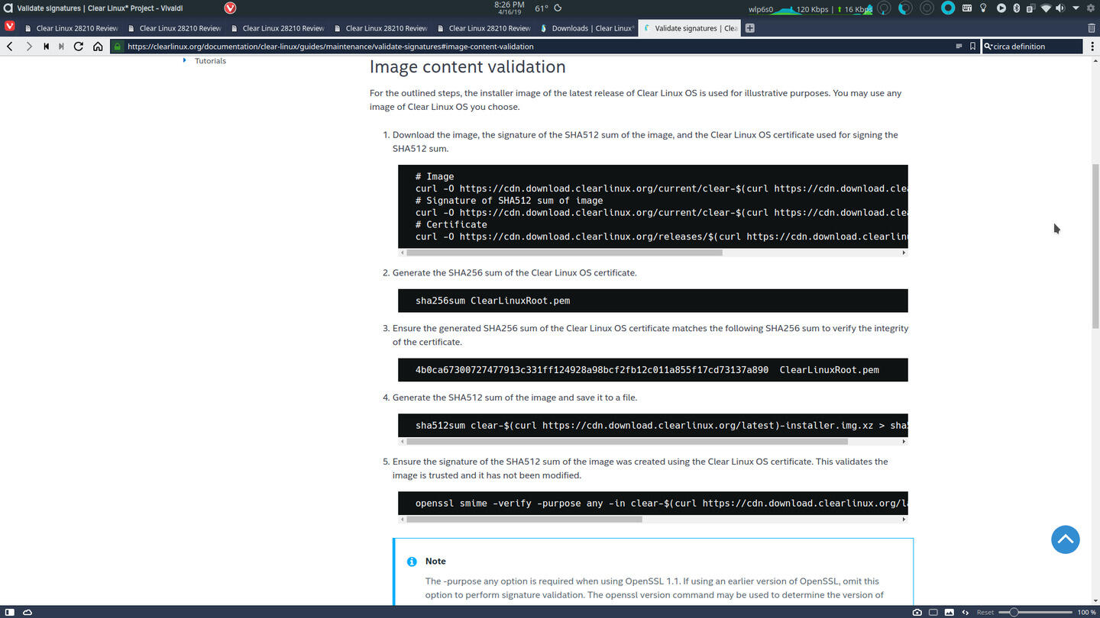Click the 100 % zoom level text
Image resolution: width=1100 pixels, height=618 pixels.
pos(1086,612)
